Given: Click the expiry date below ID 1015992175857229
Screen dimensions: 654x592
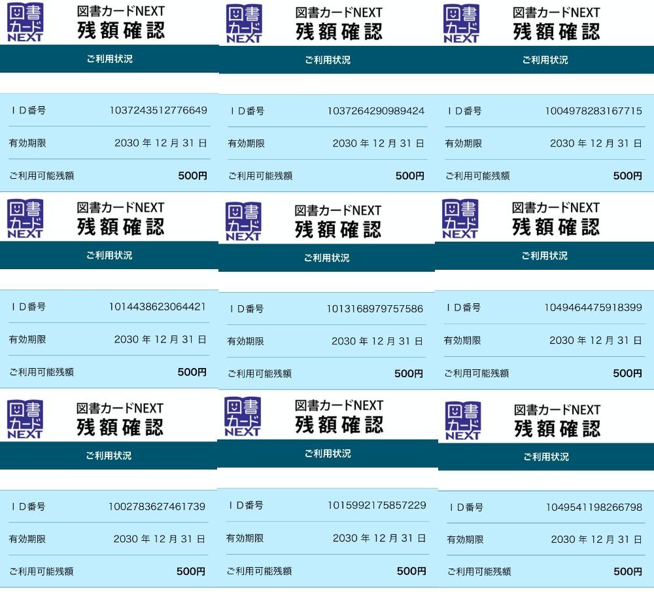Looking at the screenshot, I should coord(379,538).
